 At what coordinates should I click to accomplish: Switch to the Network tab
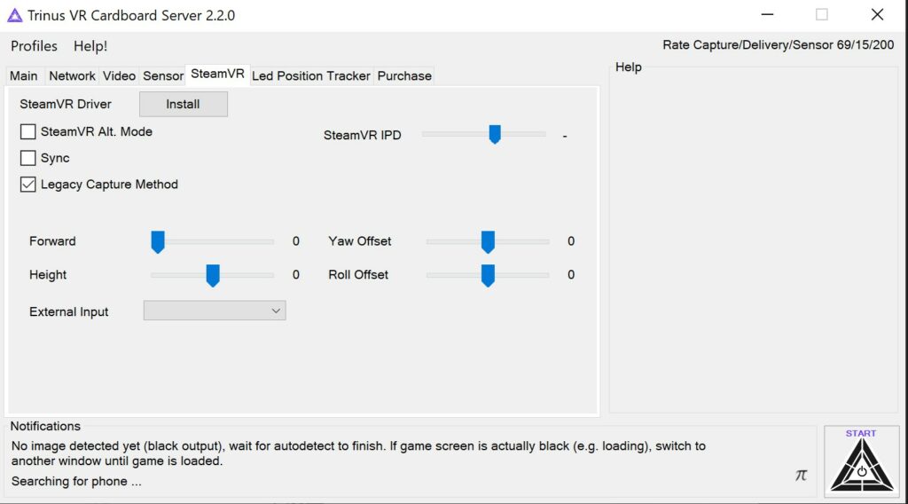click(72, 76)
